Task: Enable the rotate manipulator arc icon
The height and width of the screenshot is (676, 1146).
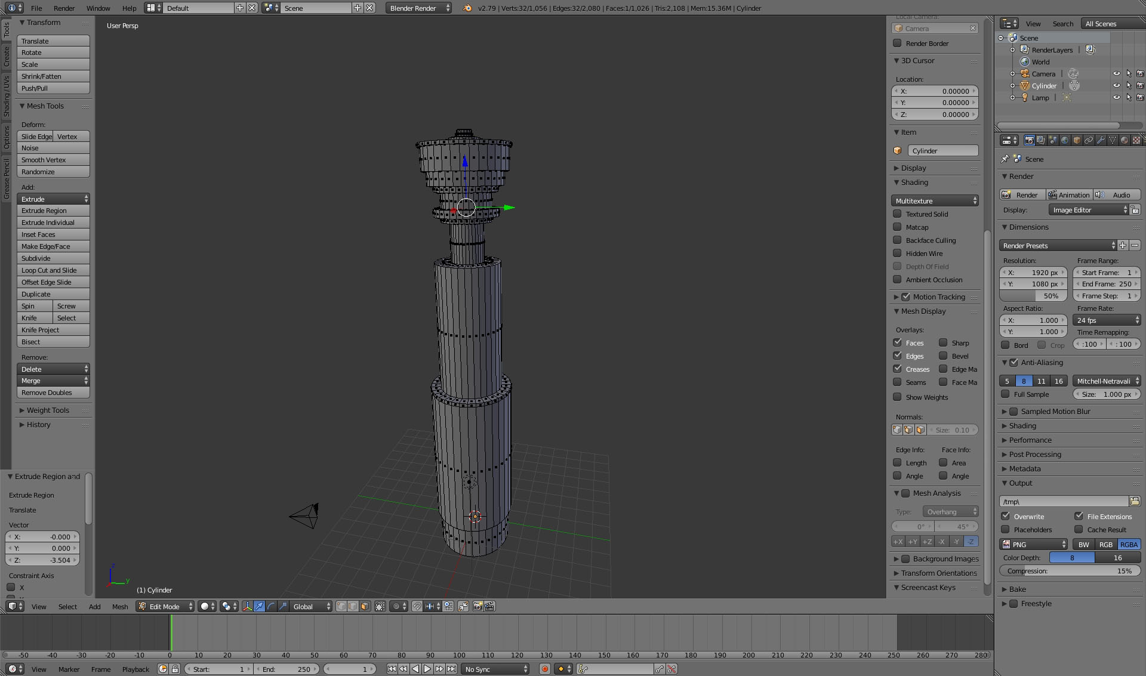Action: [x=271, y=606]
